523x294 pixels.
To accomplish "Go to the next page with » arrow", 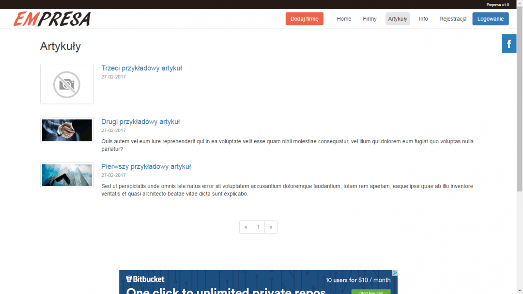I will [271, 227].
